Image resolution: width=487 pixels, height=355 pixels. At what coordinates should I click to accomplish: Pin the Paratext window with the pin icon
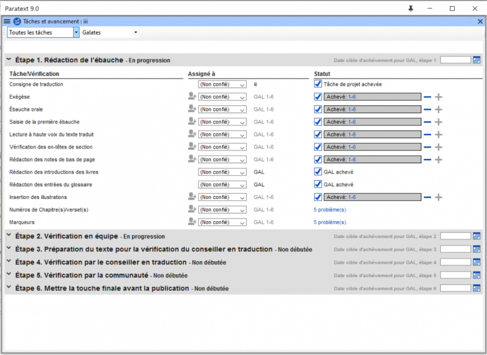(410, 9)
